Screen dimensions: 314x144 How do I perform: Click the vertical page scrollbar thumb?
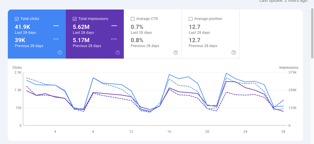coord(312,33)
